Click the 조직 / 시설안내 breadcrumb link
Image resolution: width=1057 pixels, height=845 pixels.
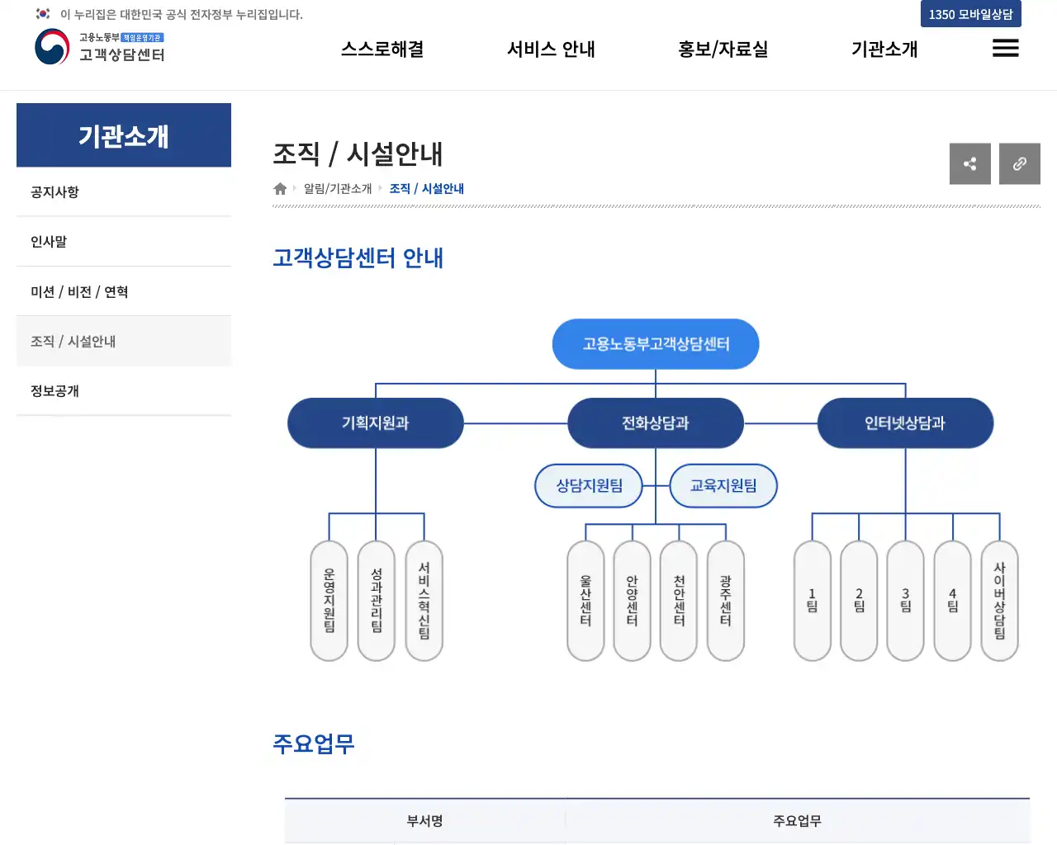click(426, 189)
